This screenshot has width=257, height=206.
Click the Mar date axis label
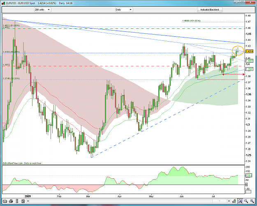coord(88,196)
